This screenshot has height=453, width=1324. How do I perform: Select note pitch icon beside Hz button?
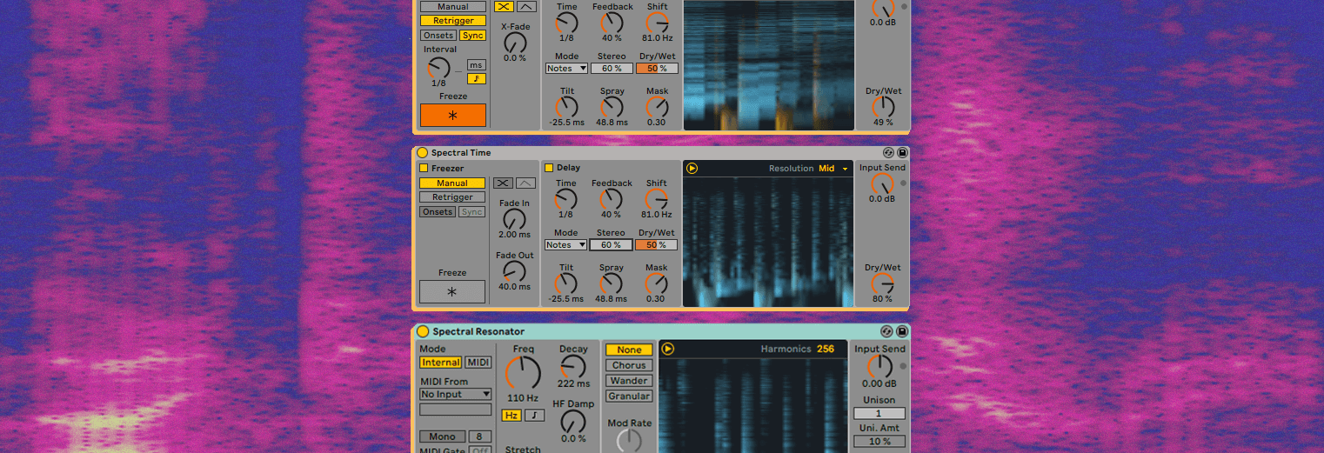(x=534, y=416)
